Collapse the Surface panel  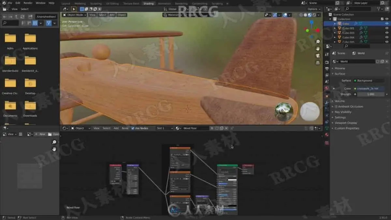tap(340, 74)
